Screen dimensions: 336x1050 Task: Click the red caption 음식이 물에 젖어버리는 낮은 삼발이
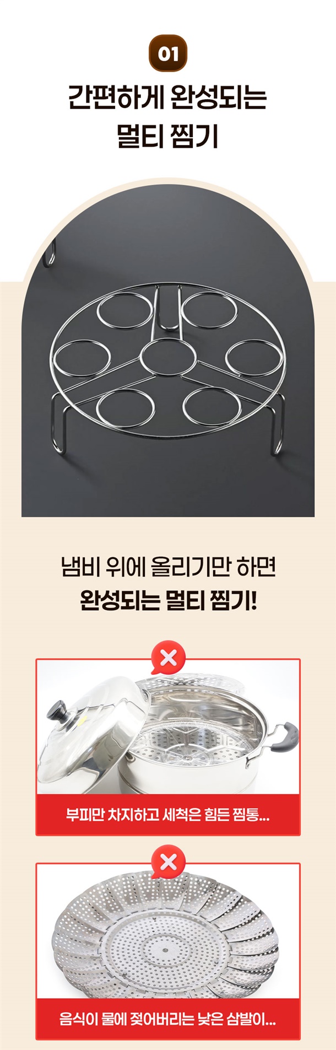click(x=168, y=1019)
